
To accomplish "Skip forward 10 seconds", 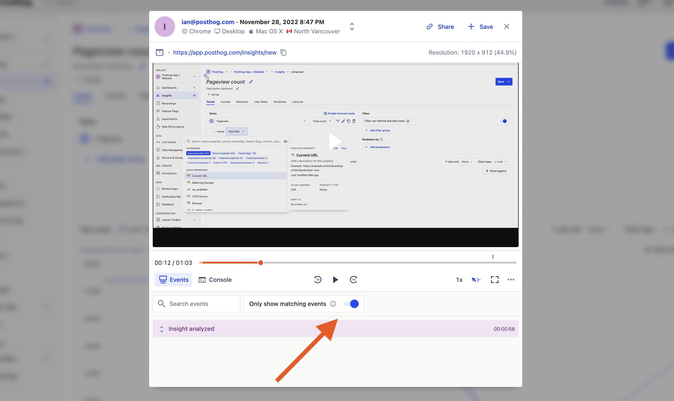I will tap(353, 279).
